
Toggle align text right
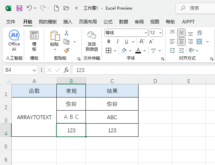(x=190, y=41)
